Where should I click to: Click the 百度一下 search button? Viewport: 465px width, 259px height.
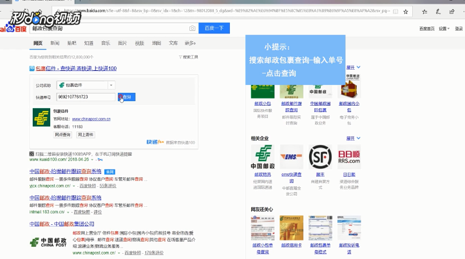(x=214, y=28)
